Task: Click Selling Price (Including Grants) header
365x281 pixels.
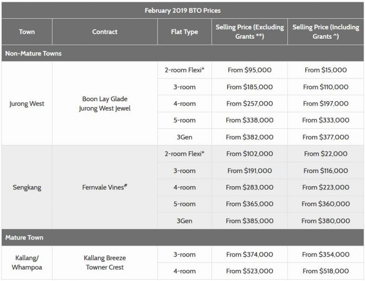Action: 326,32
